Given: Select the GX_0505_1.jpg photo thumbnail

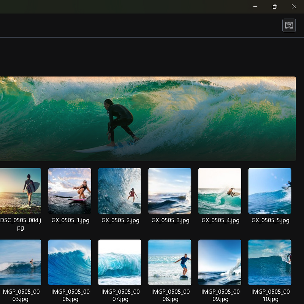Looking at the screenshot, I should pyautogui.click(x=70, y=191).
